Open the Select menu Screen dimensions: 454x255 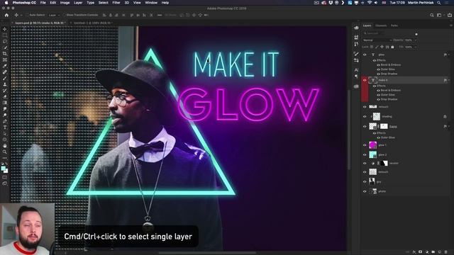pos(103,3)
